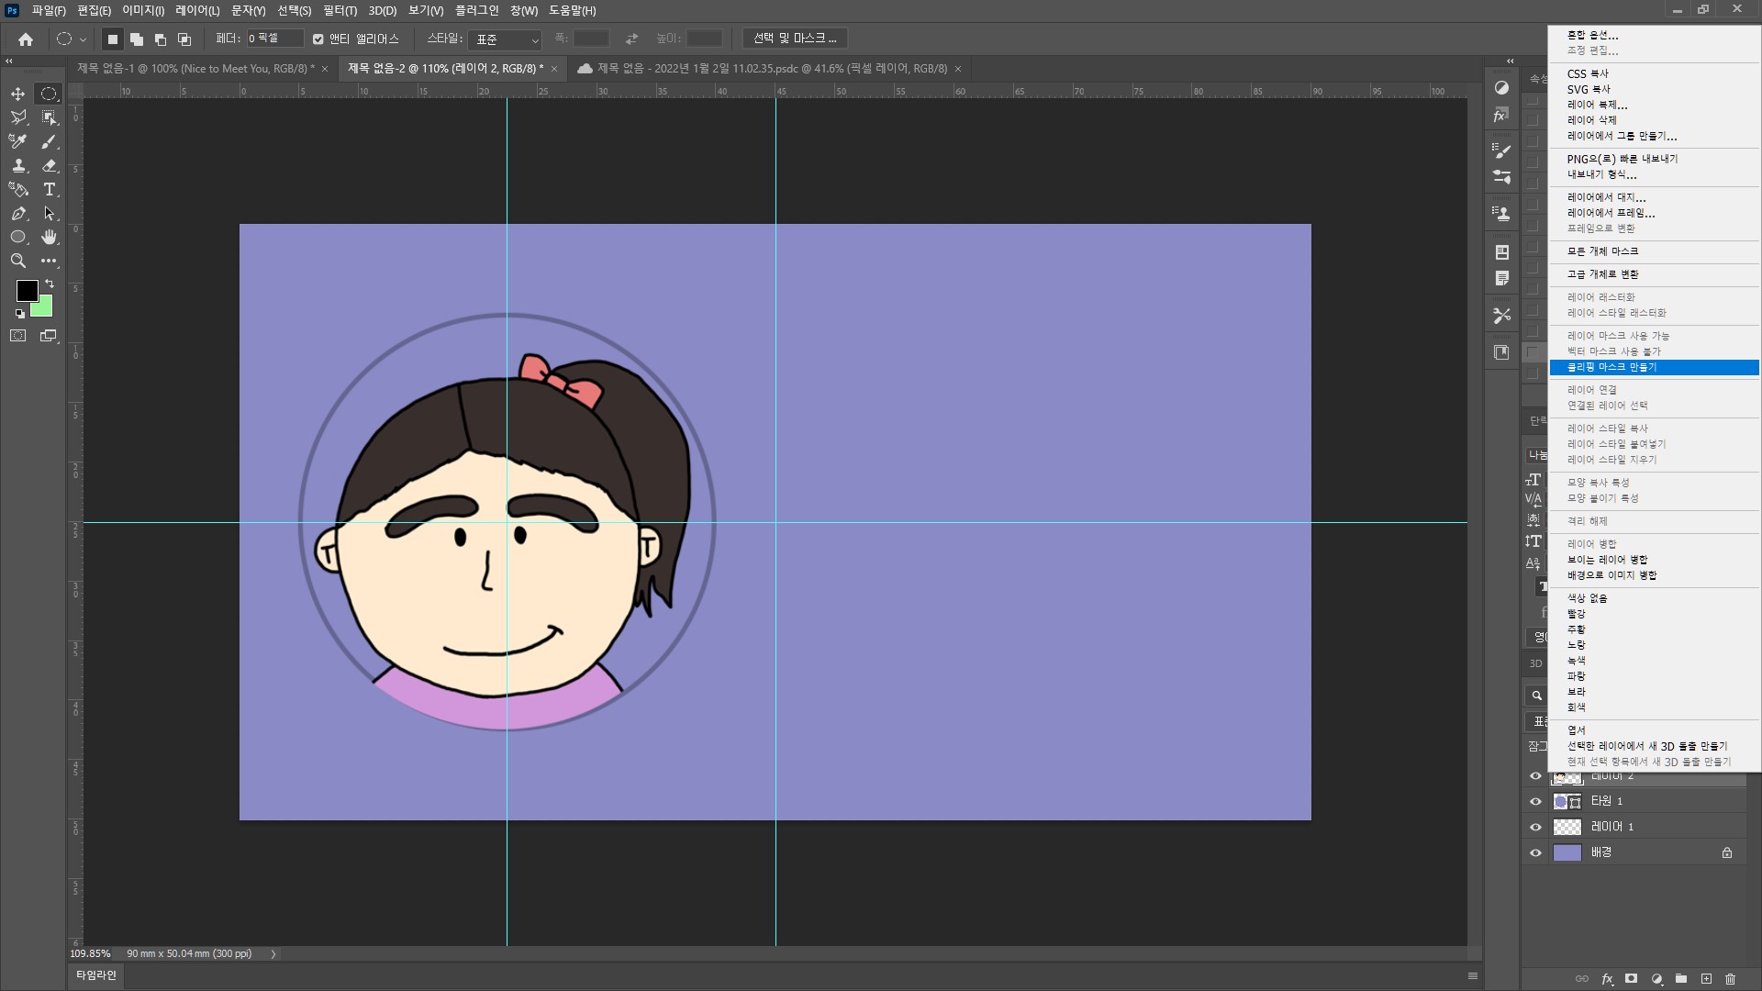Select the Hand tool
The width and height of the screenshot is (1762, 991).
[x=50, y=237]
